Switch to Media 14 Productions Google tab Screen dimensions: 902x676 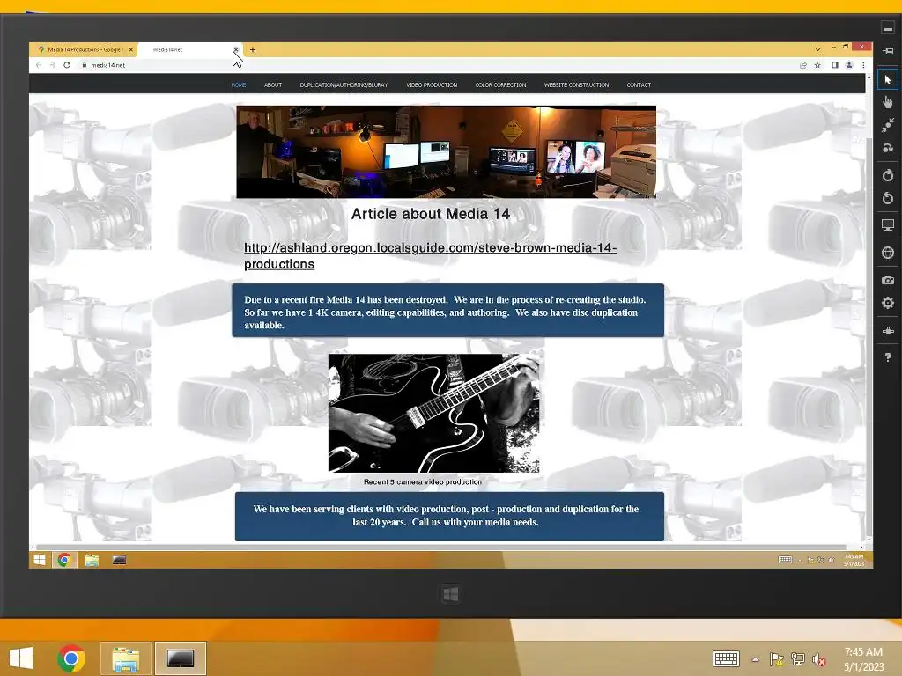[84, 49]
